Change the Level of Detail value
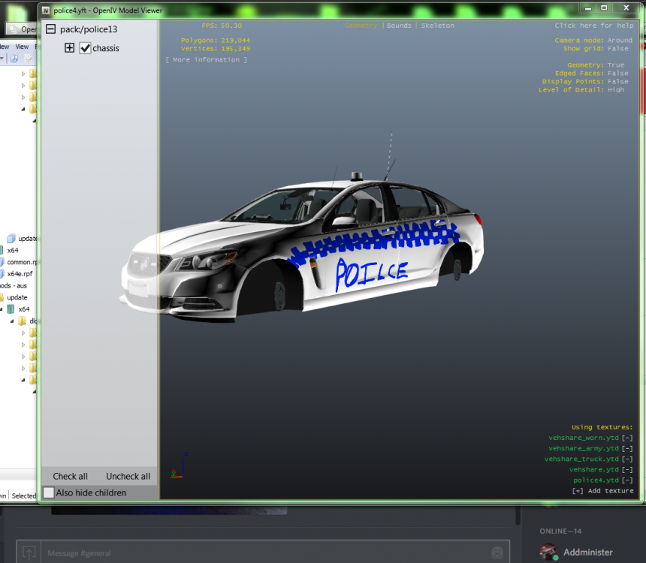Image resolution: width=646 pixels, height=563 pixels. (x=616, y=90)
